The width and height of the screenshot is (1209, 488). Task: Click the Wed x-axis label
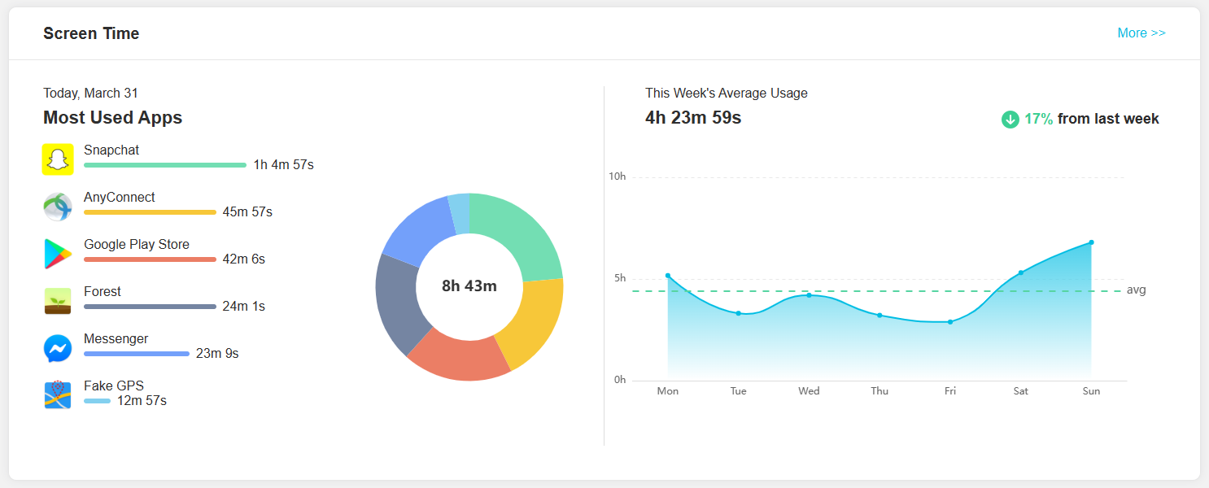click(809, 391)
